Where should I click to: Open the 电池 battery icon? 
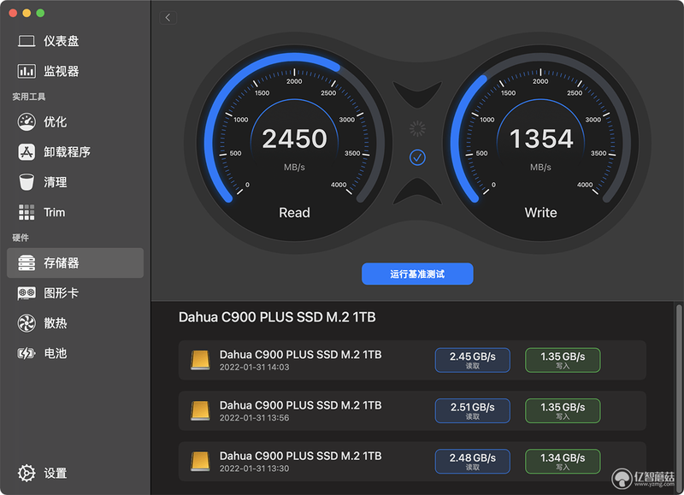pos(27,353)
